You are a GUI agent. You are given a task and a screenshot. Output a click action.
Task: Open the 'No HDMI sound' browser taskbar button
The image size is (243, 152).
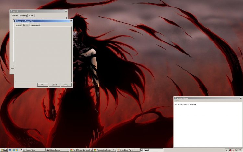click(x=81, y=150)
